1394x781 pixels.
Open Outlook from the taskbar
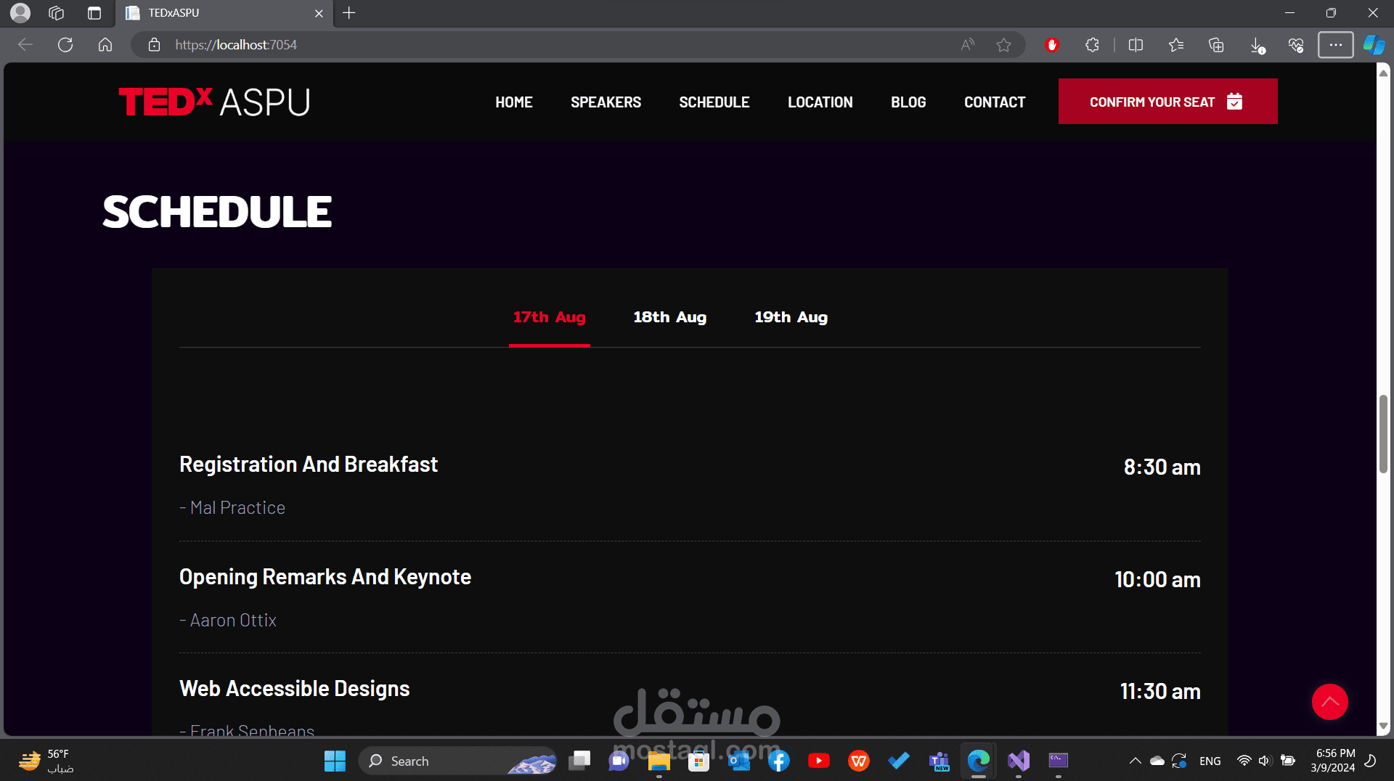pos(738,761)
